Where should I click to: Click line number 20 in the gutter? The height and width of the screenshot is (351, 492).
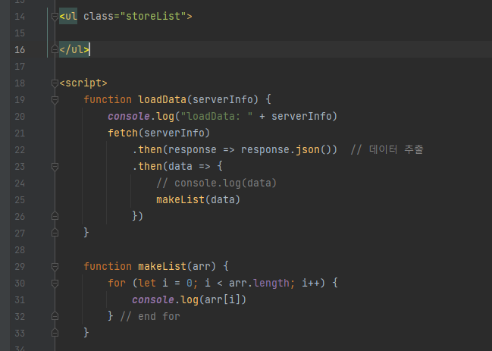point(20,117)
